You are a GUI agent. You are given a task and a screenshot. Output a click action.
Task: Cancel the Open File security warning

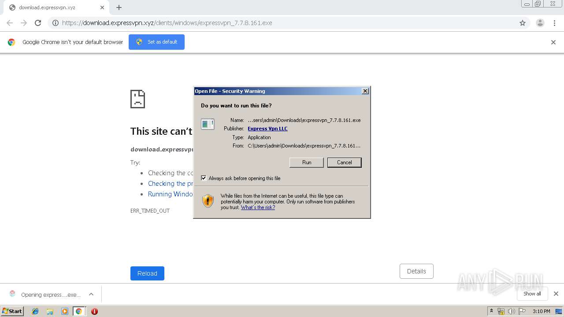point(344,162)
